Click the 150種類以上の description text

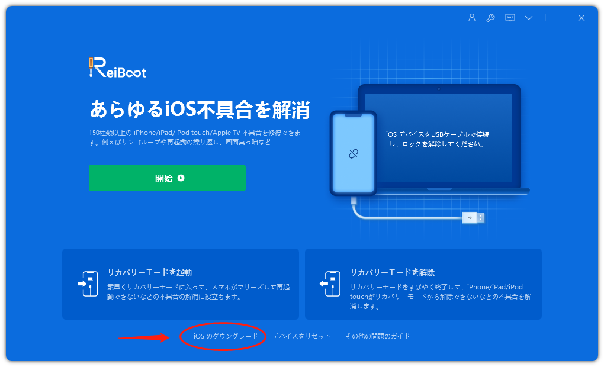(x=195, y=137)
